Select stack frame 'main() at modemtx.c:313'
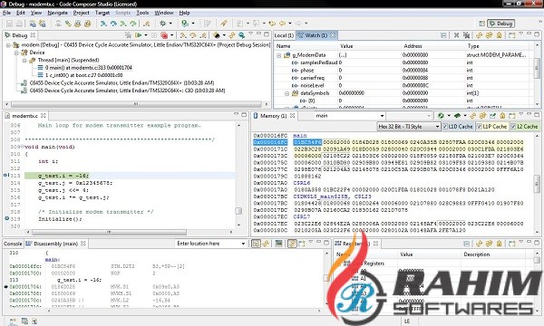This screenshot has height=326, width=544. (89, 68)
